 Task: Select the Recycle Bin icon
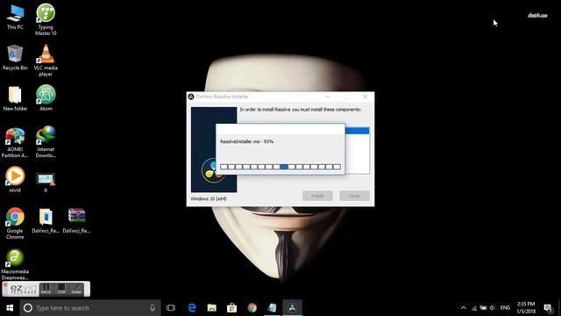(x=15, y=58)
